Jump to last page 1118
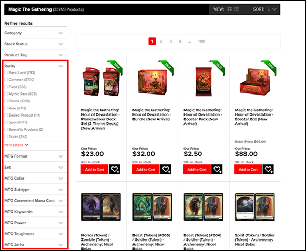This screenshot has height=251, width=306. (x=201, y=41)
